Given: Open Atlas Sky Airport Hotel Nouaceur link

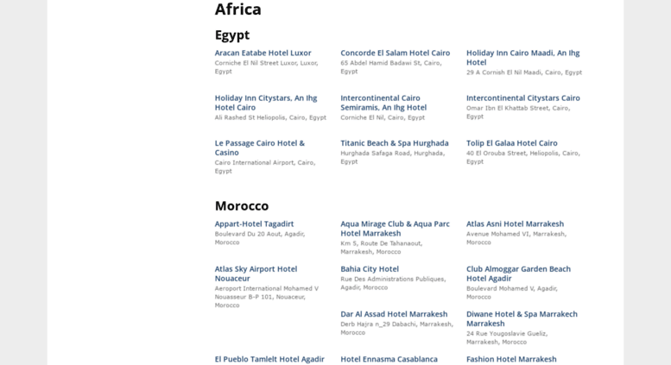Looking at the screenshot, I should tap(256, 274).
